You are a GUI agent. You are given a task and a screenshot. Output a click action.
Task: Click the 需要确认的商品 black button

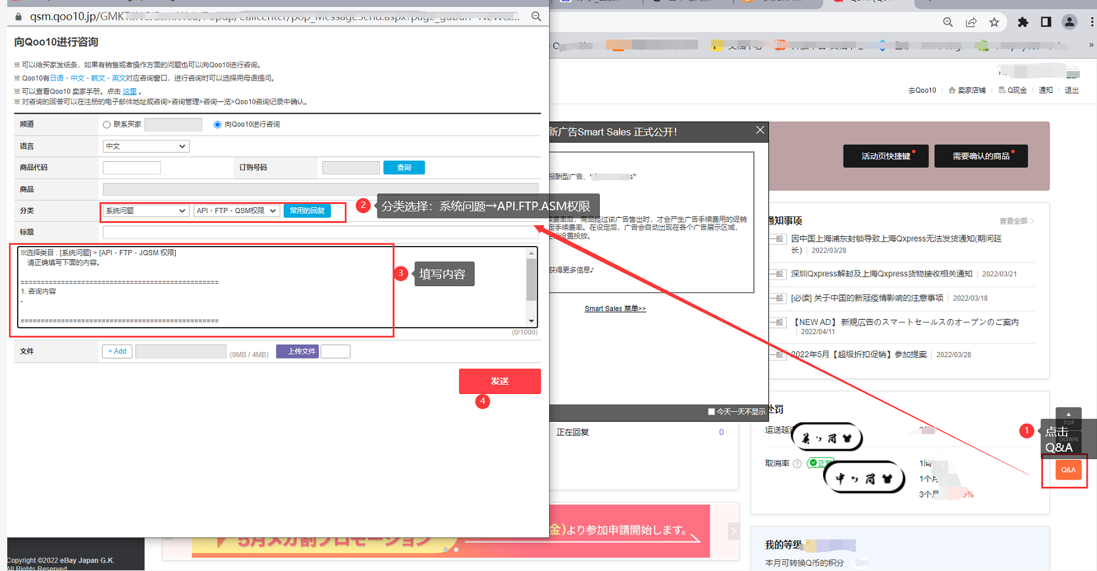coord(981,156)
